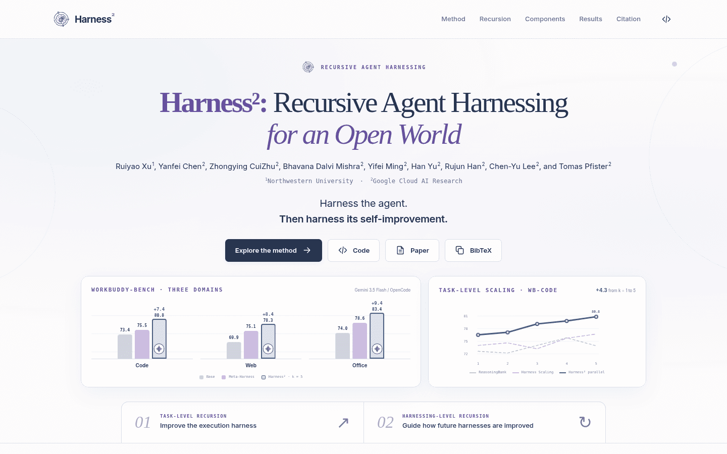Click the Office chart label

[x=360, y=365]
